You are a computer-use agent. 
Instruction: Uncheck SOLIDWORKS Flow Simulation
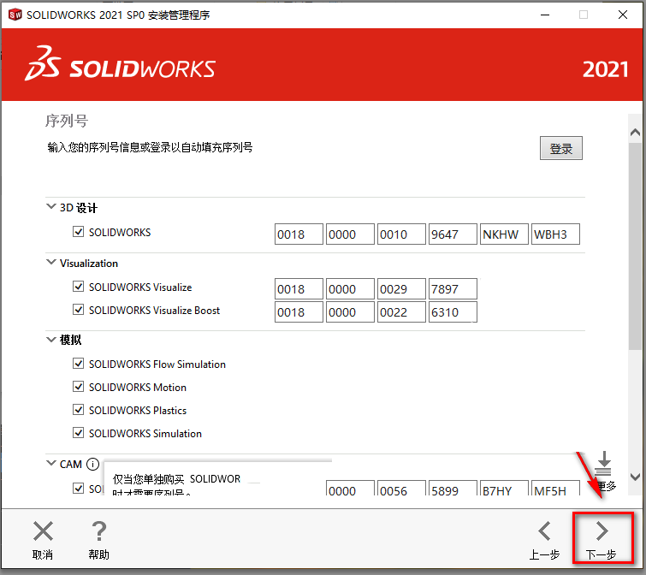78,364
